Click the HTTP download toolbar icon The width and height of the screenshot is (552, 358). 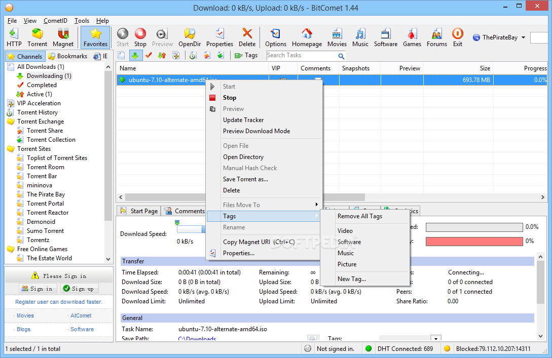(x=14, y=37)
